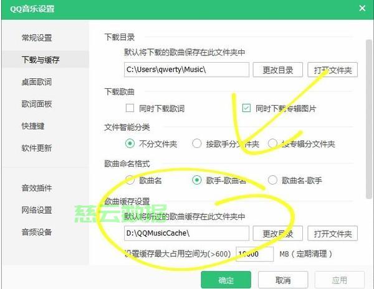Viewport: 374px width, 289px height.
Task: Open 网络设置 in the sidebar
Action: tap(37, 210)
